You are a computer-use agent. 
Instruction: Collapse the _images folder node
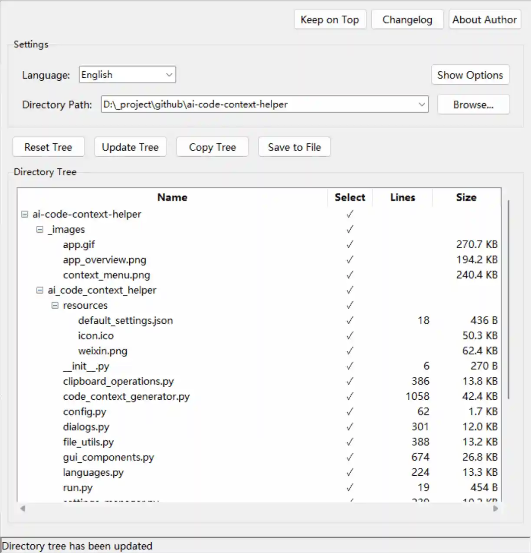40,230
